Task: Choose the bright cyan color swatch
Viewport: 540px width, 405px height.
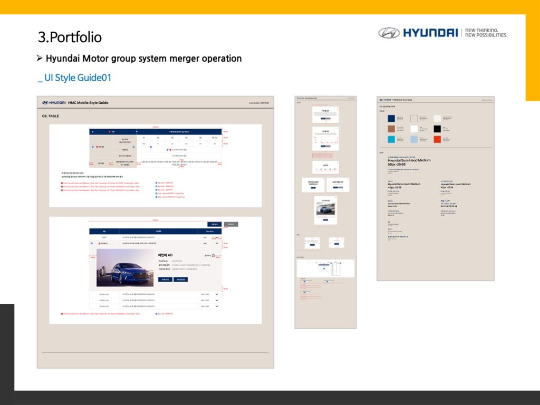Action: (x=391, y=139)
